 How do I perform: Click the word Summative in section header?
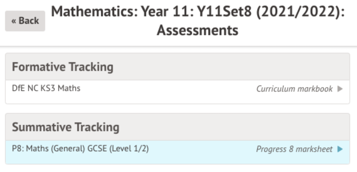point(42,127)
